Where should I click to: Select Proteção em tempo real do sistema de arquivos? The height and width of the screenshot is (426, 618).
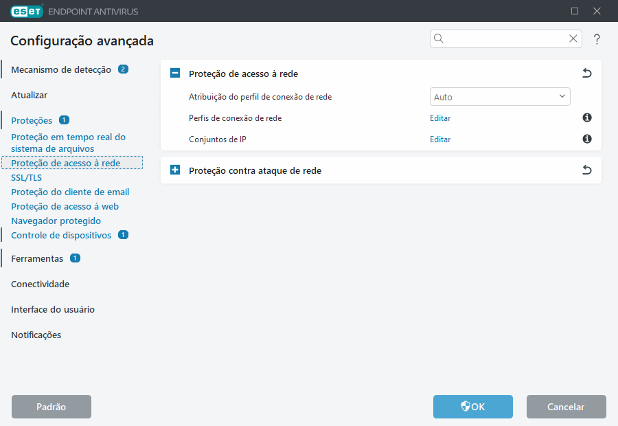pyautogui.click(x=68, y=143)
